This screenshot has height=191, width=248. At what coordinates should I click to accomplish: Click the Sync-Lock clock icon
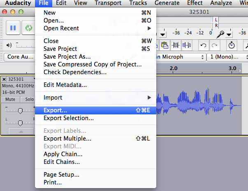[x=232, y=45]
